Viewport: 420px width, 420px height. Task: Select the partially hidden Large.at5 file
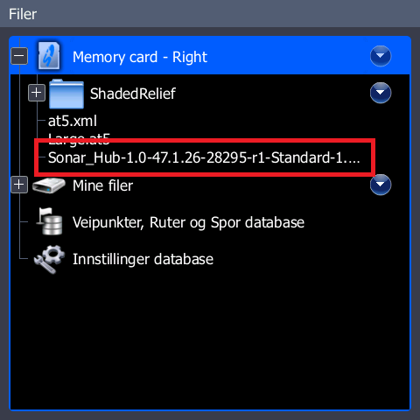(79, 137)
